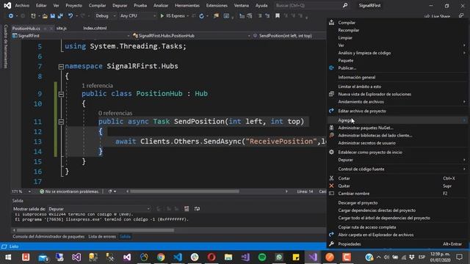Click the Save file icon
Viewport: 470px width, 264px height.
pyautogui.click(x=52, y=16)
